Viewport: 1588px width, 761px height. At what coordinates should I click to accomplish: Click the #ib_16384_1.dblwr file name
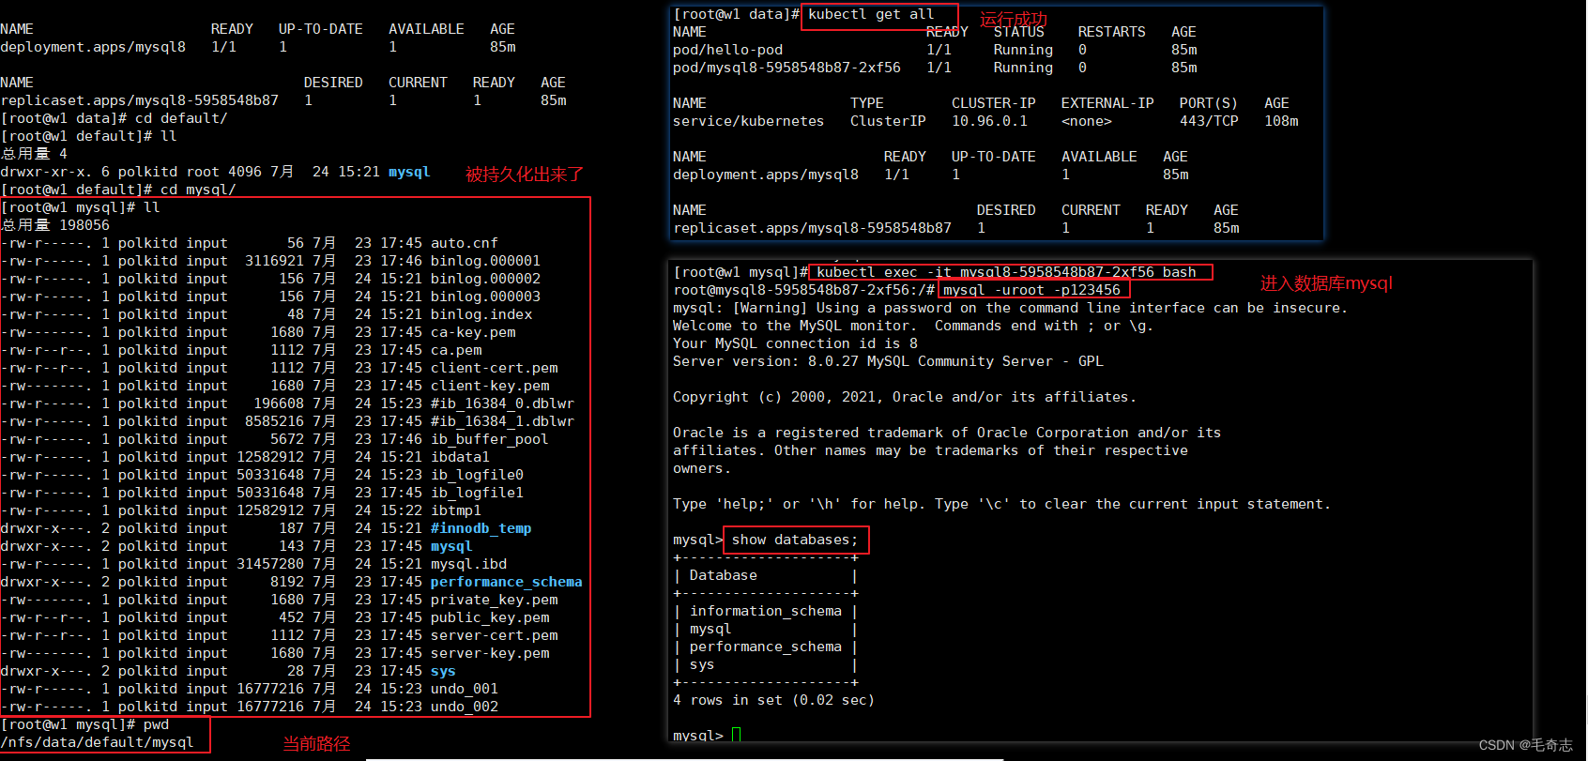click(x=502, y=421)
